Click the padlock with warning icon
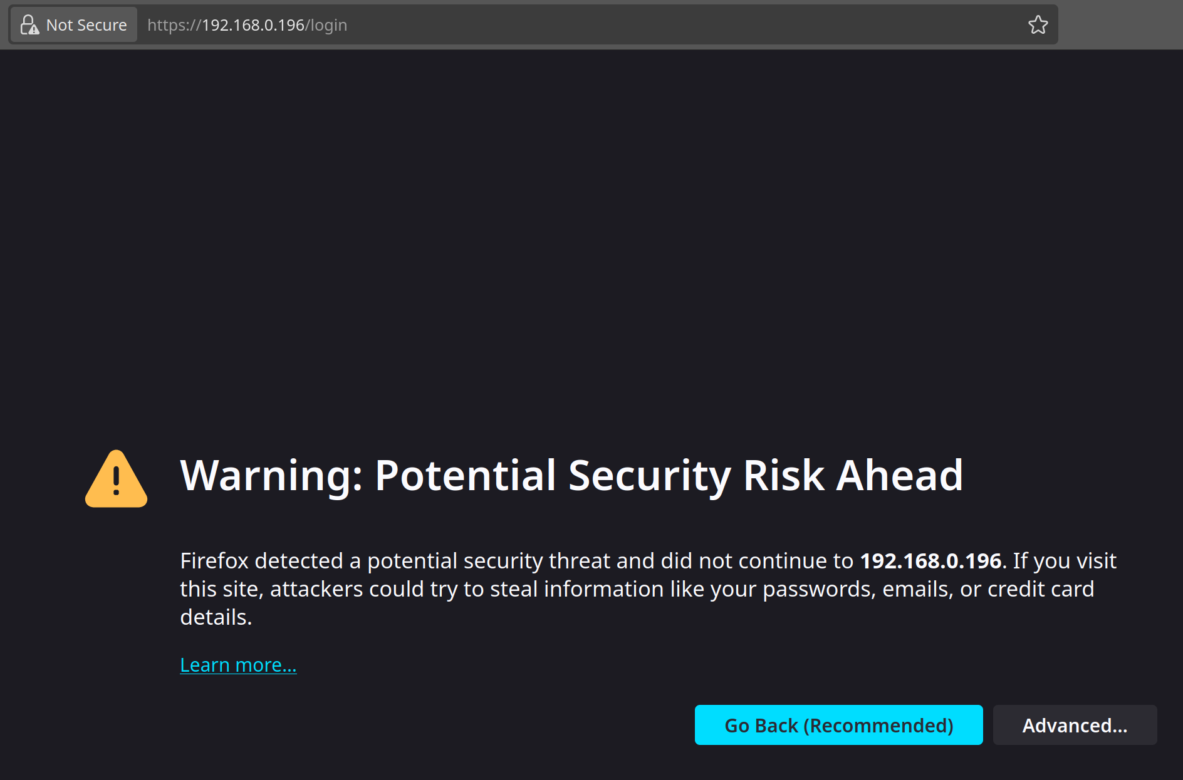1183x780 pixels. point(29,25)
